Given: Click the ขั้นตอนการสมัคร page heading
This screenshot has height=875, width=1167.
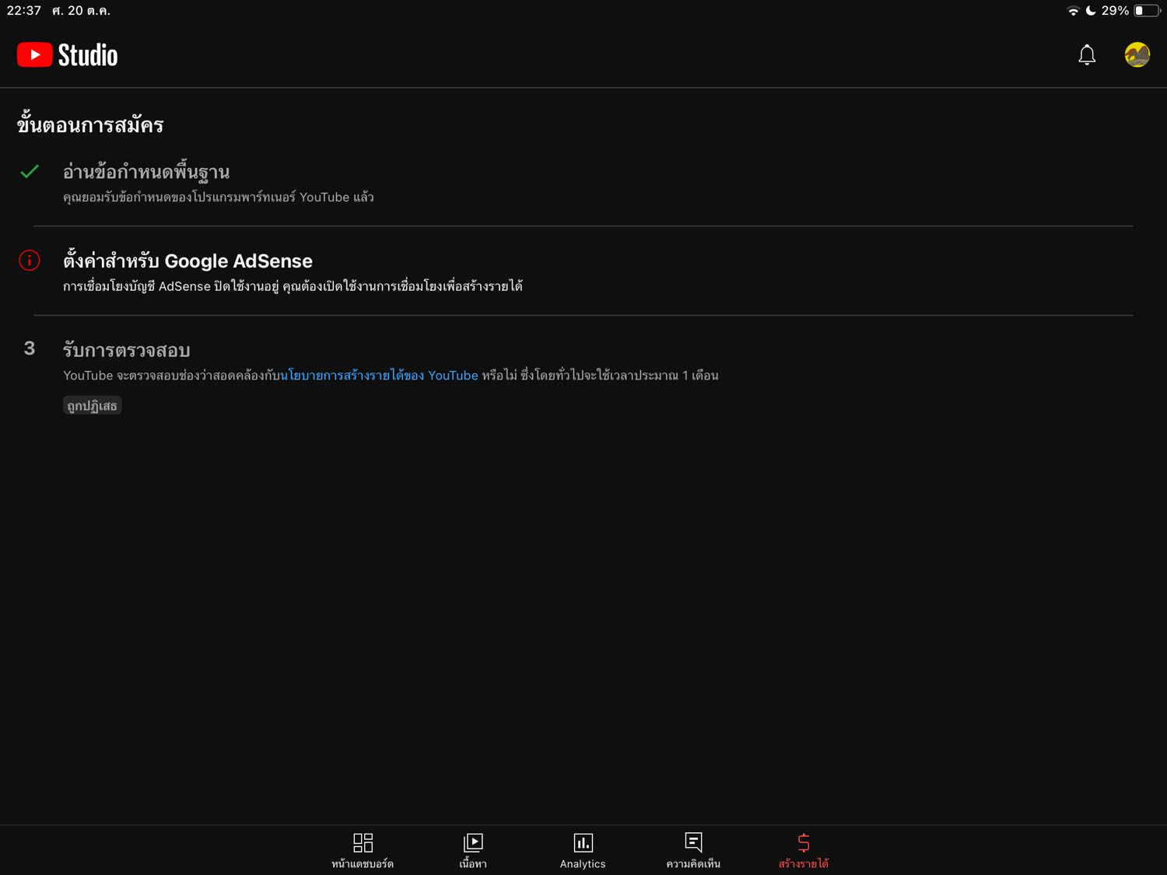Looking at the screenshot, I should (x=90, y=124).
